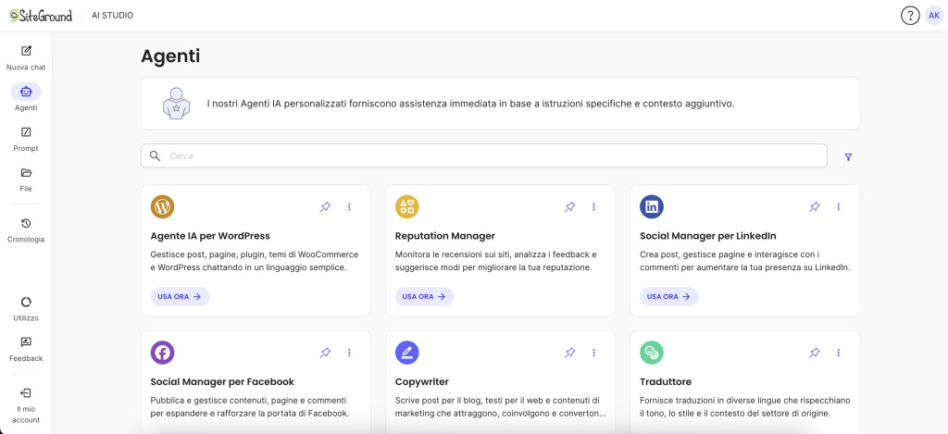Pin the Traduttore card

[815, 353]
